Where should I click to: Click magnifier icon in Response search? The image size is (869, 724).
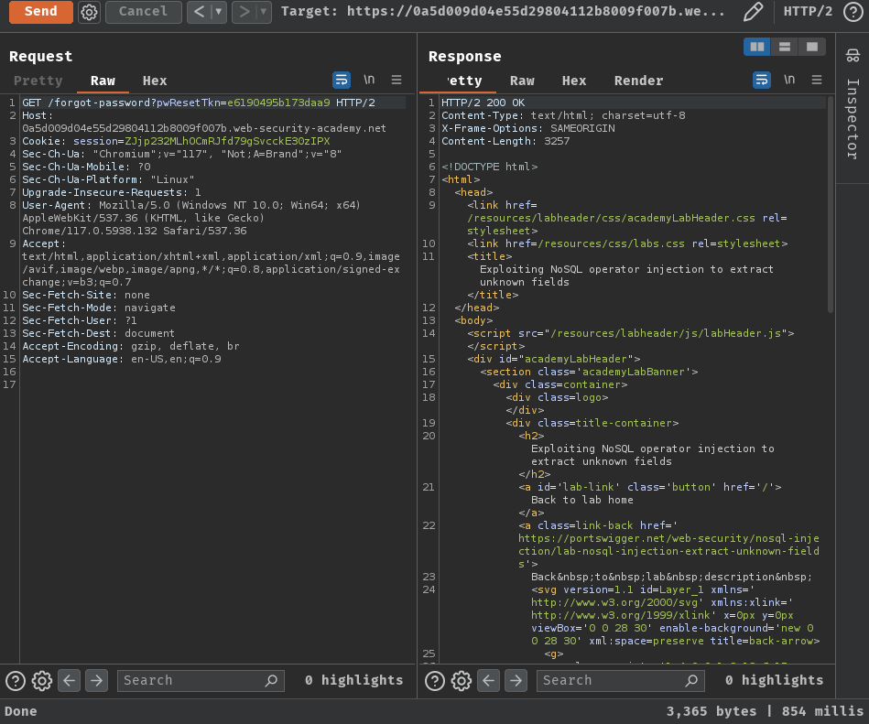pyautogui.click(x=691, y=680)
